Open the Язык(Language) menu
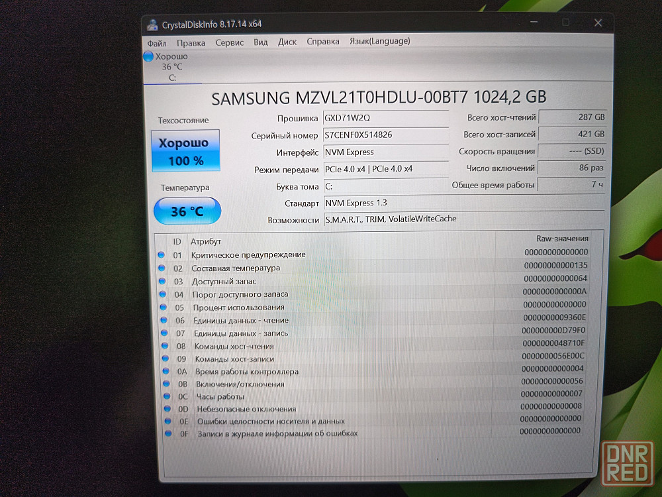This screenshot has width=662, height=497. [379, 41]
